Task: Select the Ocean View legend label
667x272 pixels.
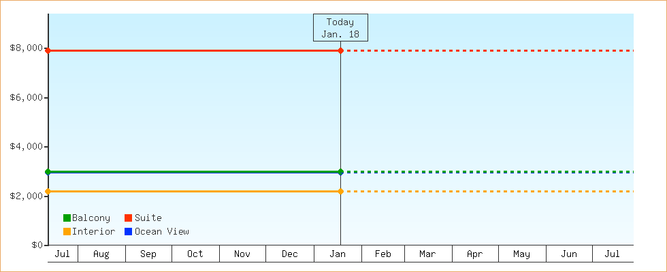Action: point(162,232)
